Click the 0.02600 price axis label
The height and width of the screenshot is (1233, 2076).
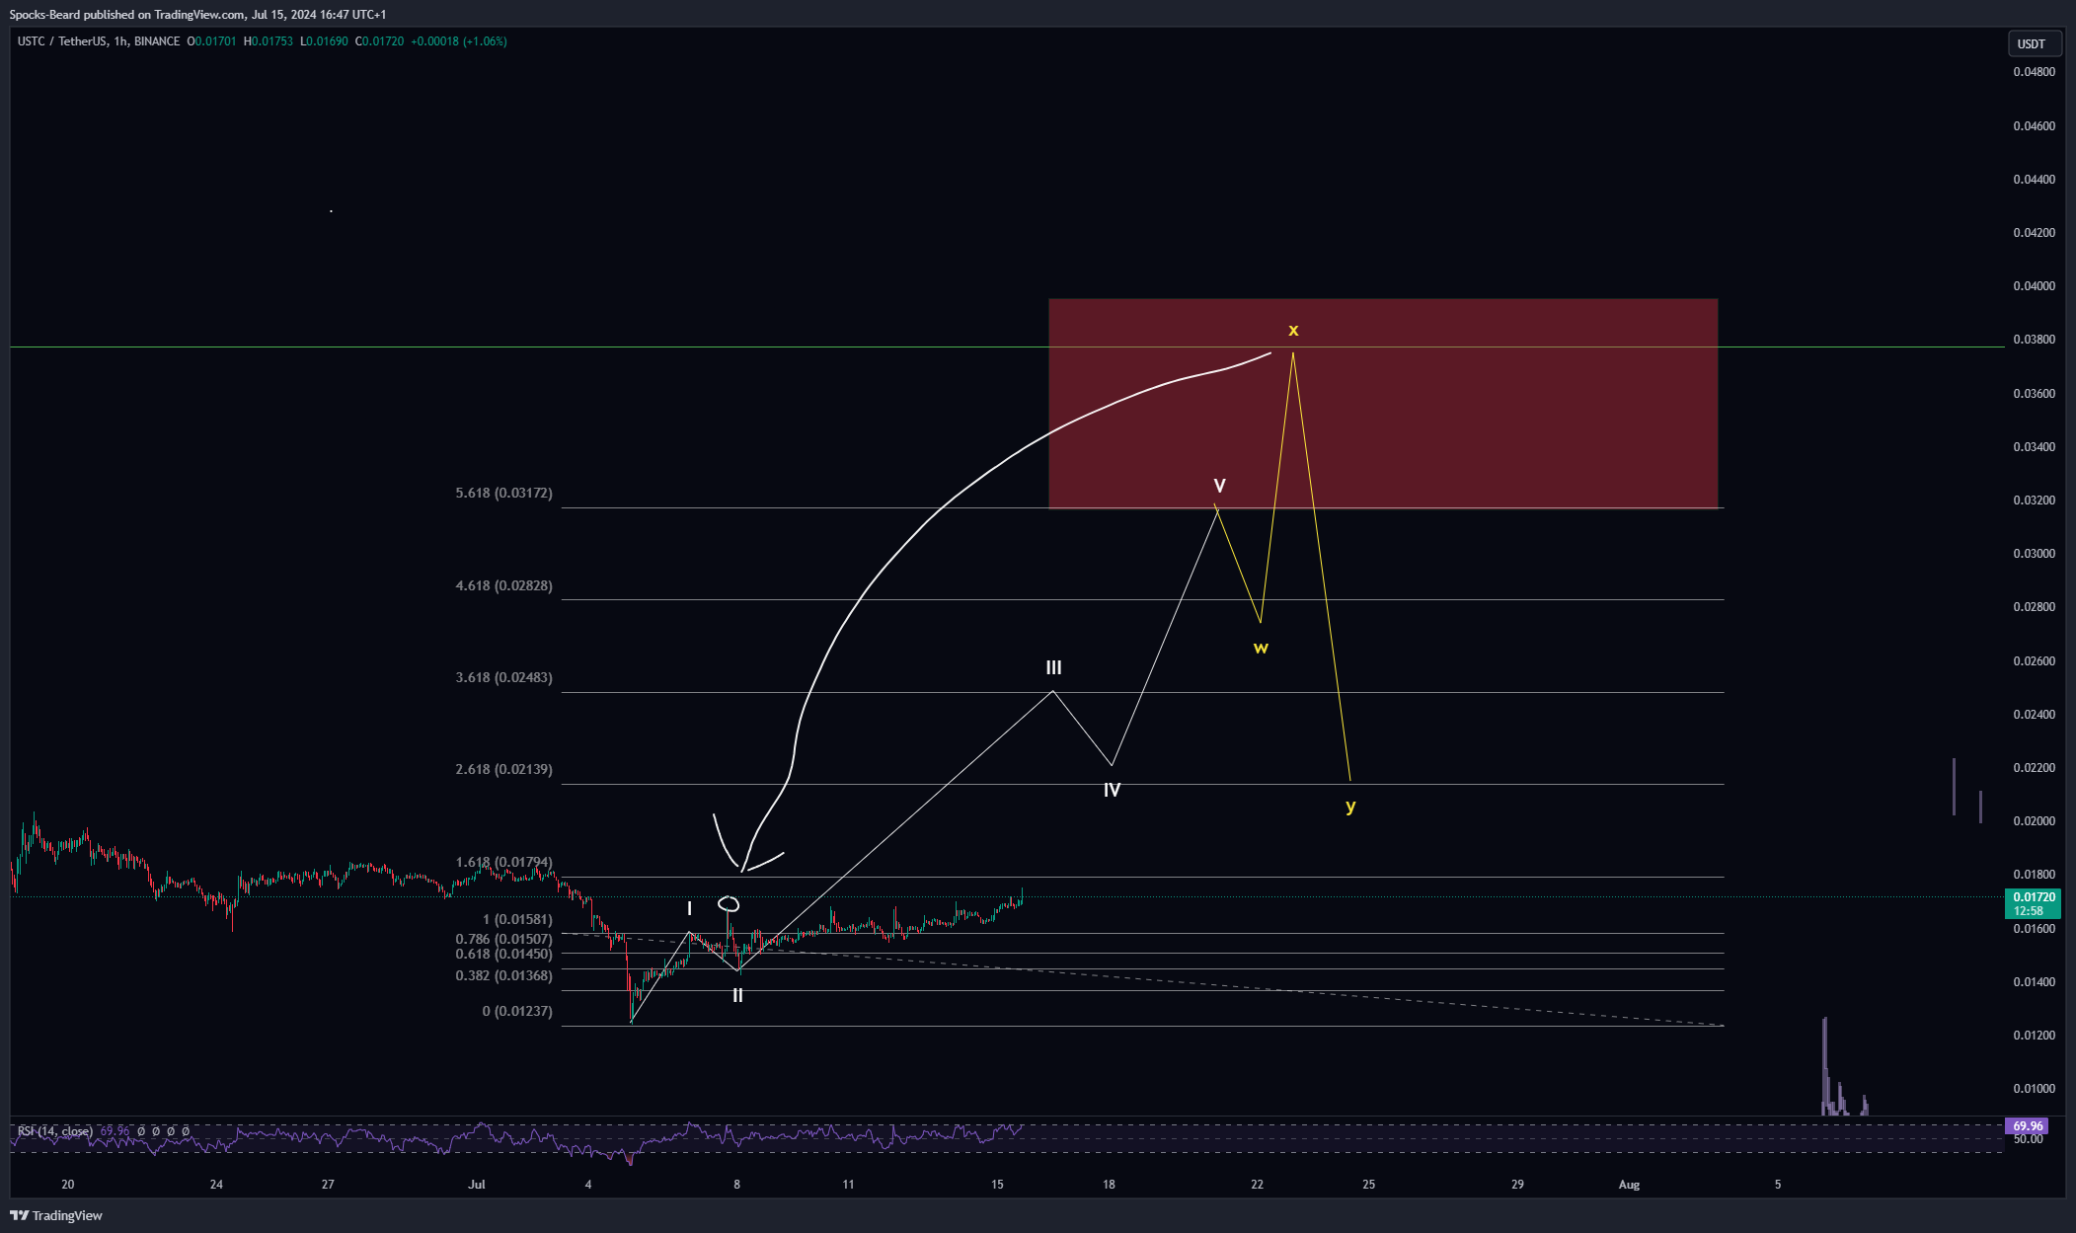[x=2035, y=661]
